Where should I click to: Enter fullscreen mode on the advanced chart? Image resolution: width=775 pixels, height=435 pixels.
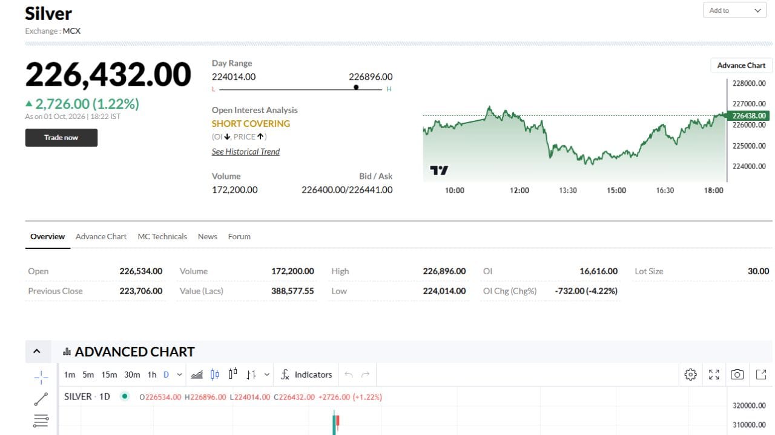click(714, 375)
